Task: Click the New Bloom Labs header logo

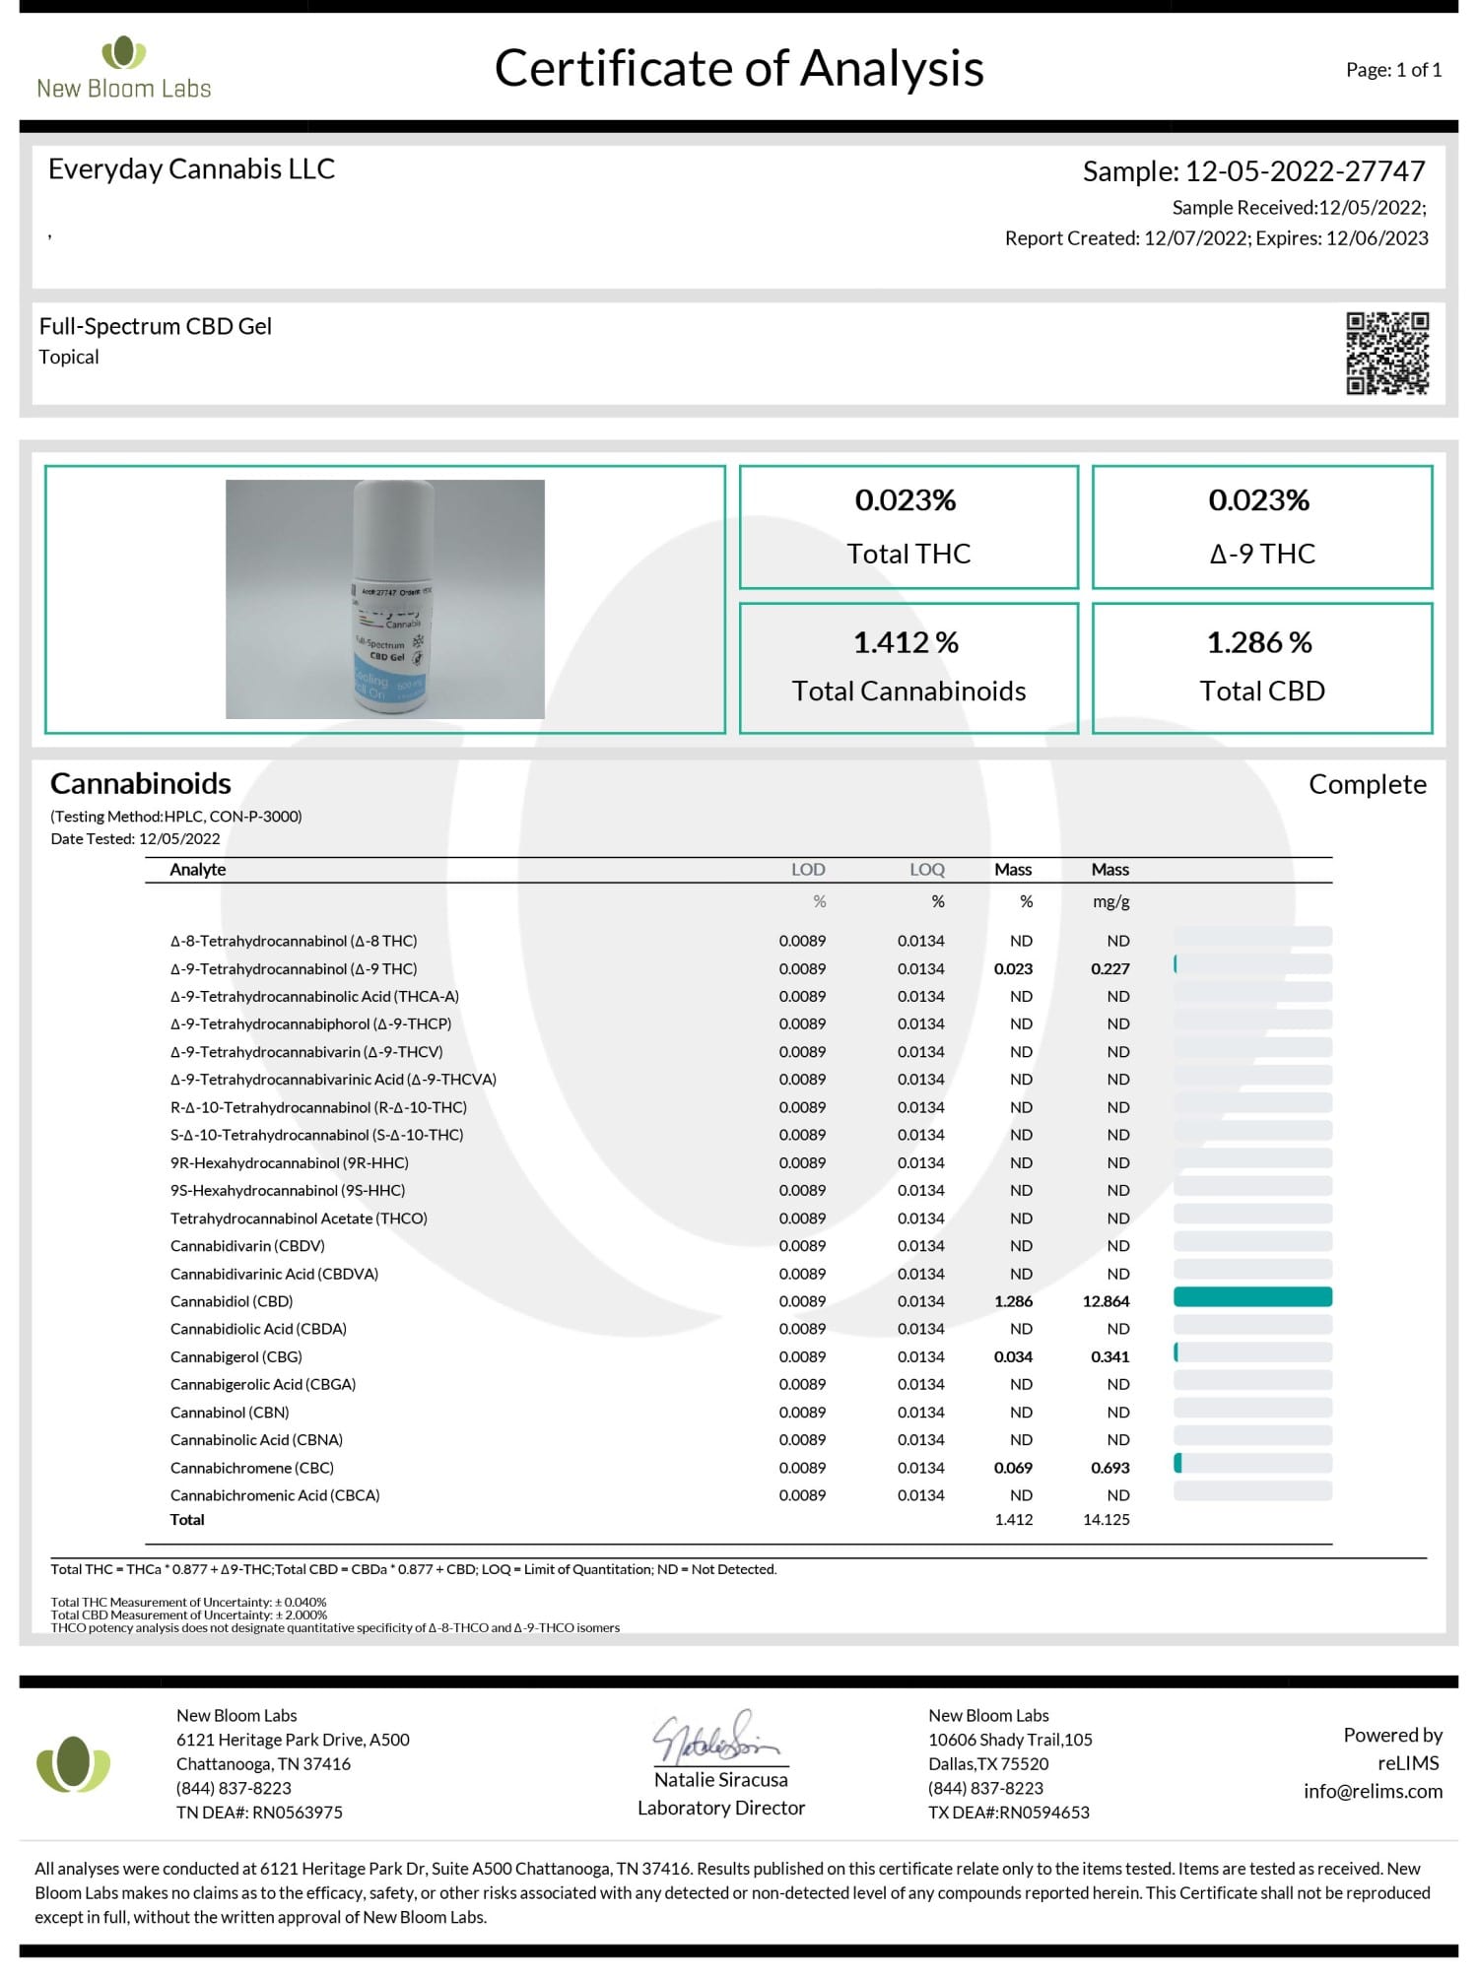Action: pyautogui.click(x=124, y=68)
